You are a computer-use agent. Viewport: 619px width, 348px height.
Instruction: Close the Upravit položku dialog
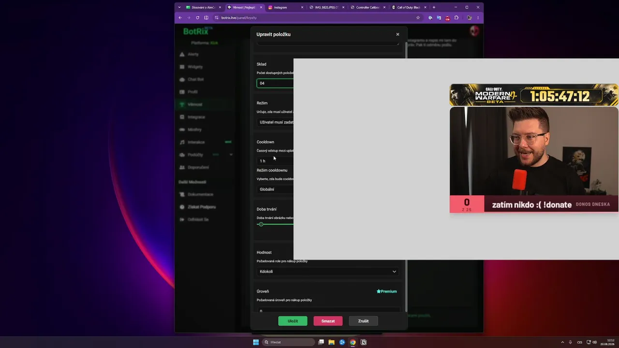click(x=398, y=34)
